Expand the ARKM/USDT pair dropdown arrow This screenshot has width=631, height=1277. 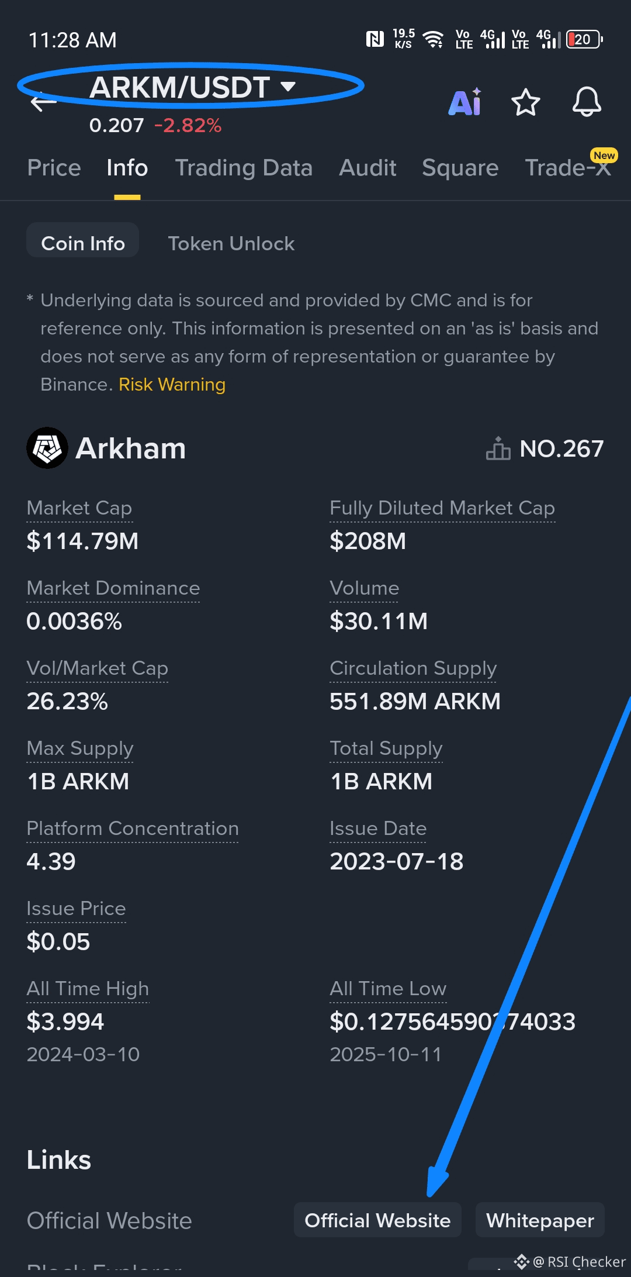coord(287,87)
